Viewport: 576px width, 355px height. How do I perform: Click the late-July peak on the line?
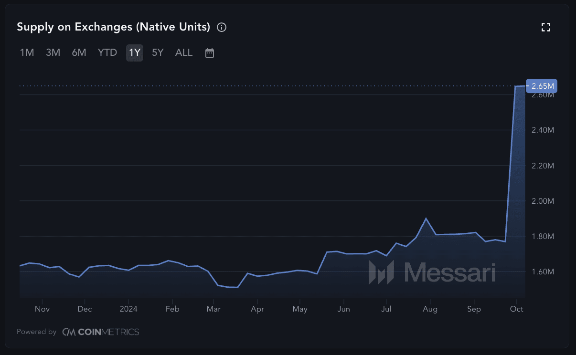point(426,219)
